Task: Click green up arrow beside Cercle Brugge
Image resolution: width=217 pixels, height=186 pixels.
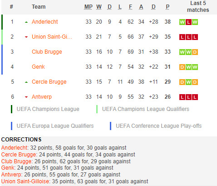Action: point(26,82)
